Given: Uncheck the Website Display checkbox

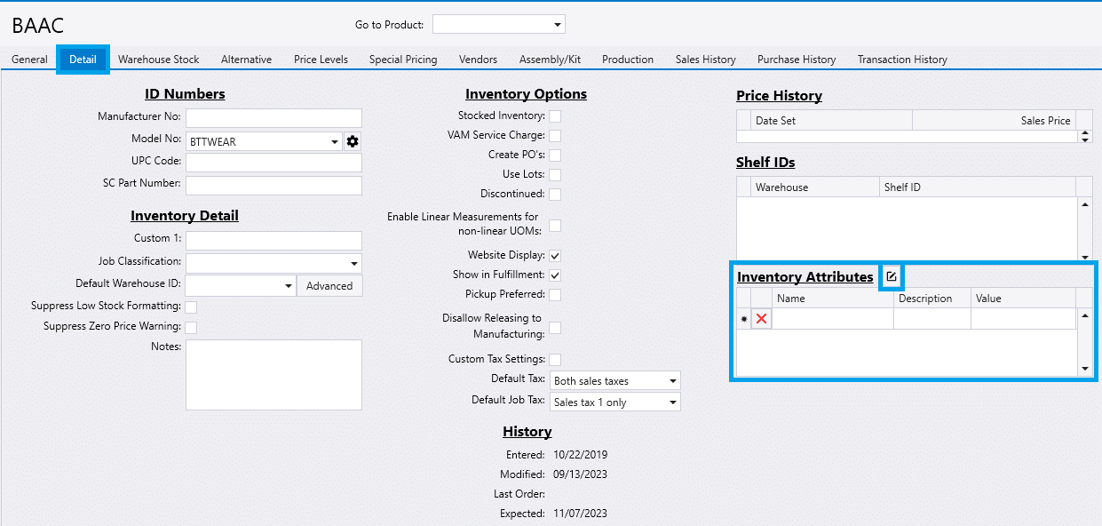Looking at the screenshot, I should click(x=554, y=256).
